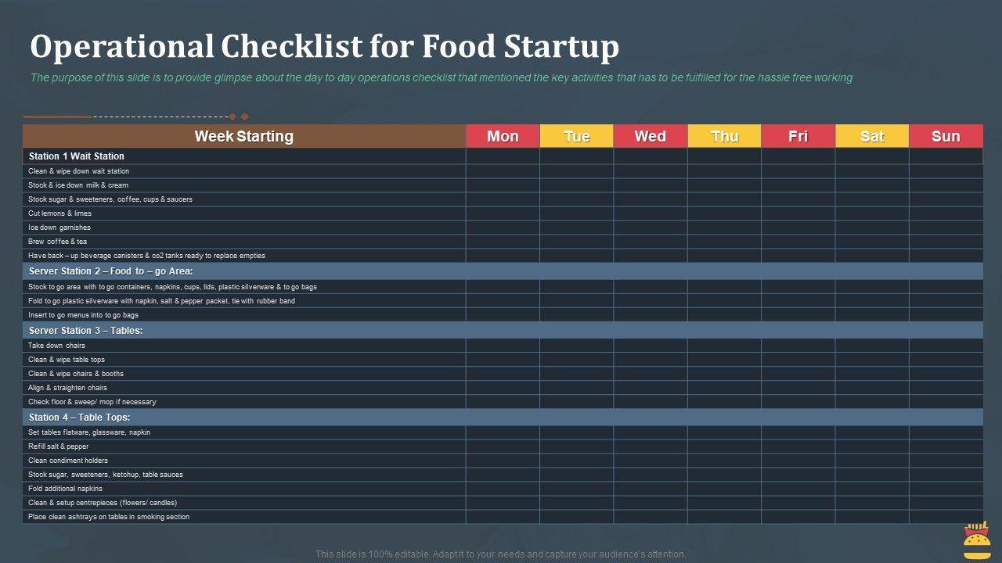Image resolution: width=1002 pixels, height=563 pixels.
Task: Check Fri cell for Brew coffee & tea
Action: click(x=798, y=242)
